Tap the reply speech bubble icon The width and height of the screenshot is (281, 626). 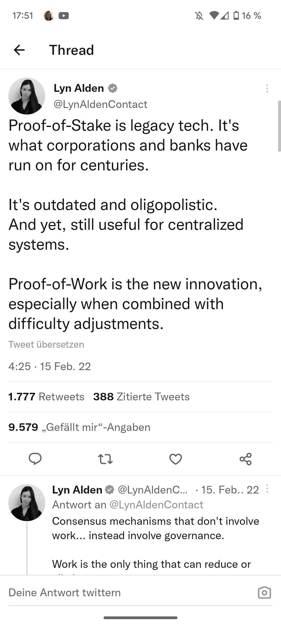(35, 459)
